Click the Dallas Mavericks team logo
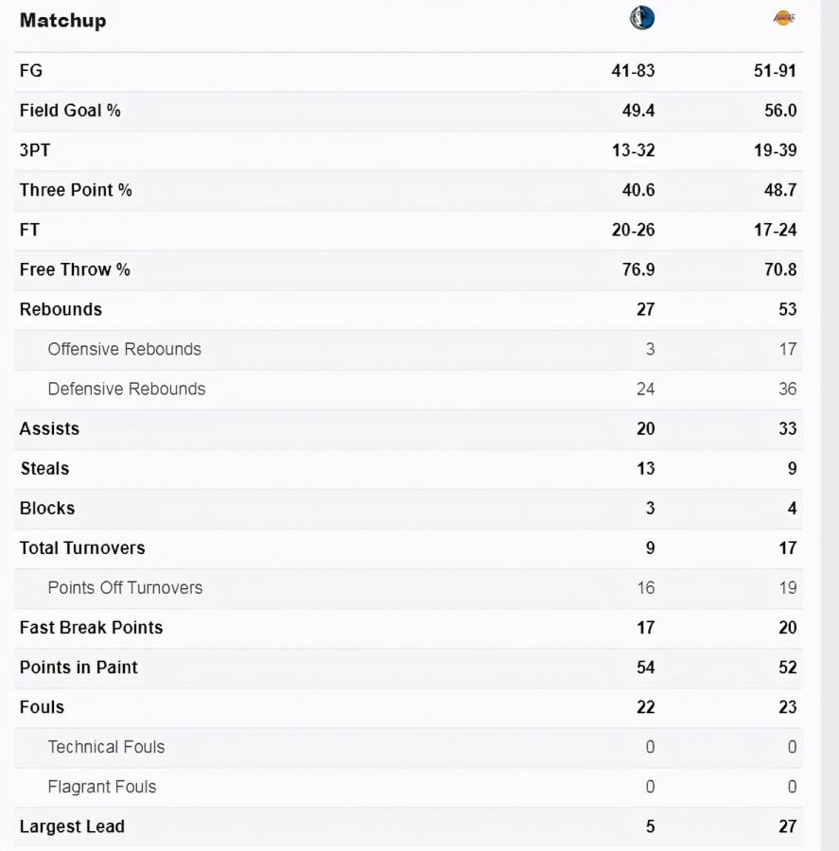Screen dimensions: 839x851 pos(642,18)
